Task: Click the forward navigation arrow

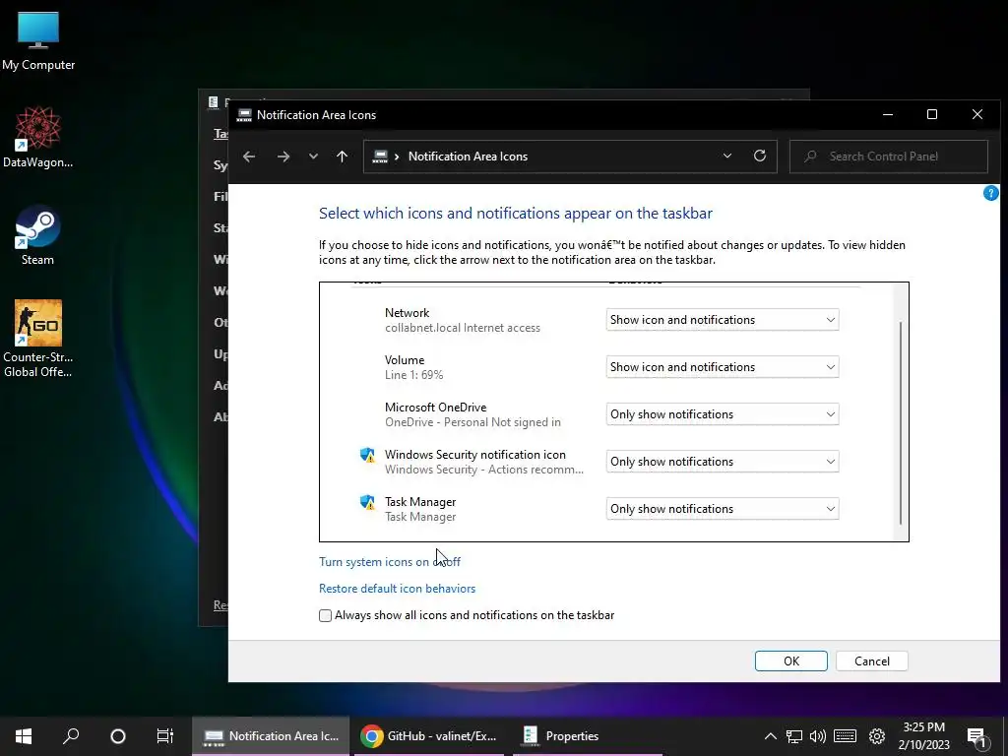Action: point(283,157)
